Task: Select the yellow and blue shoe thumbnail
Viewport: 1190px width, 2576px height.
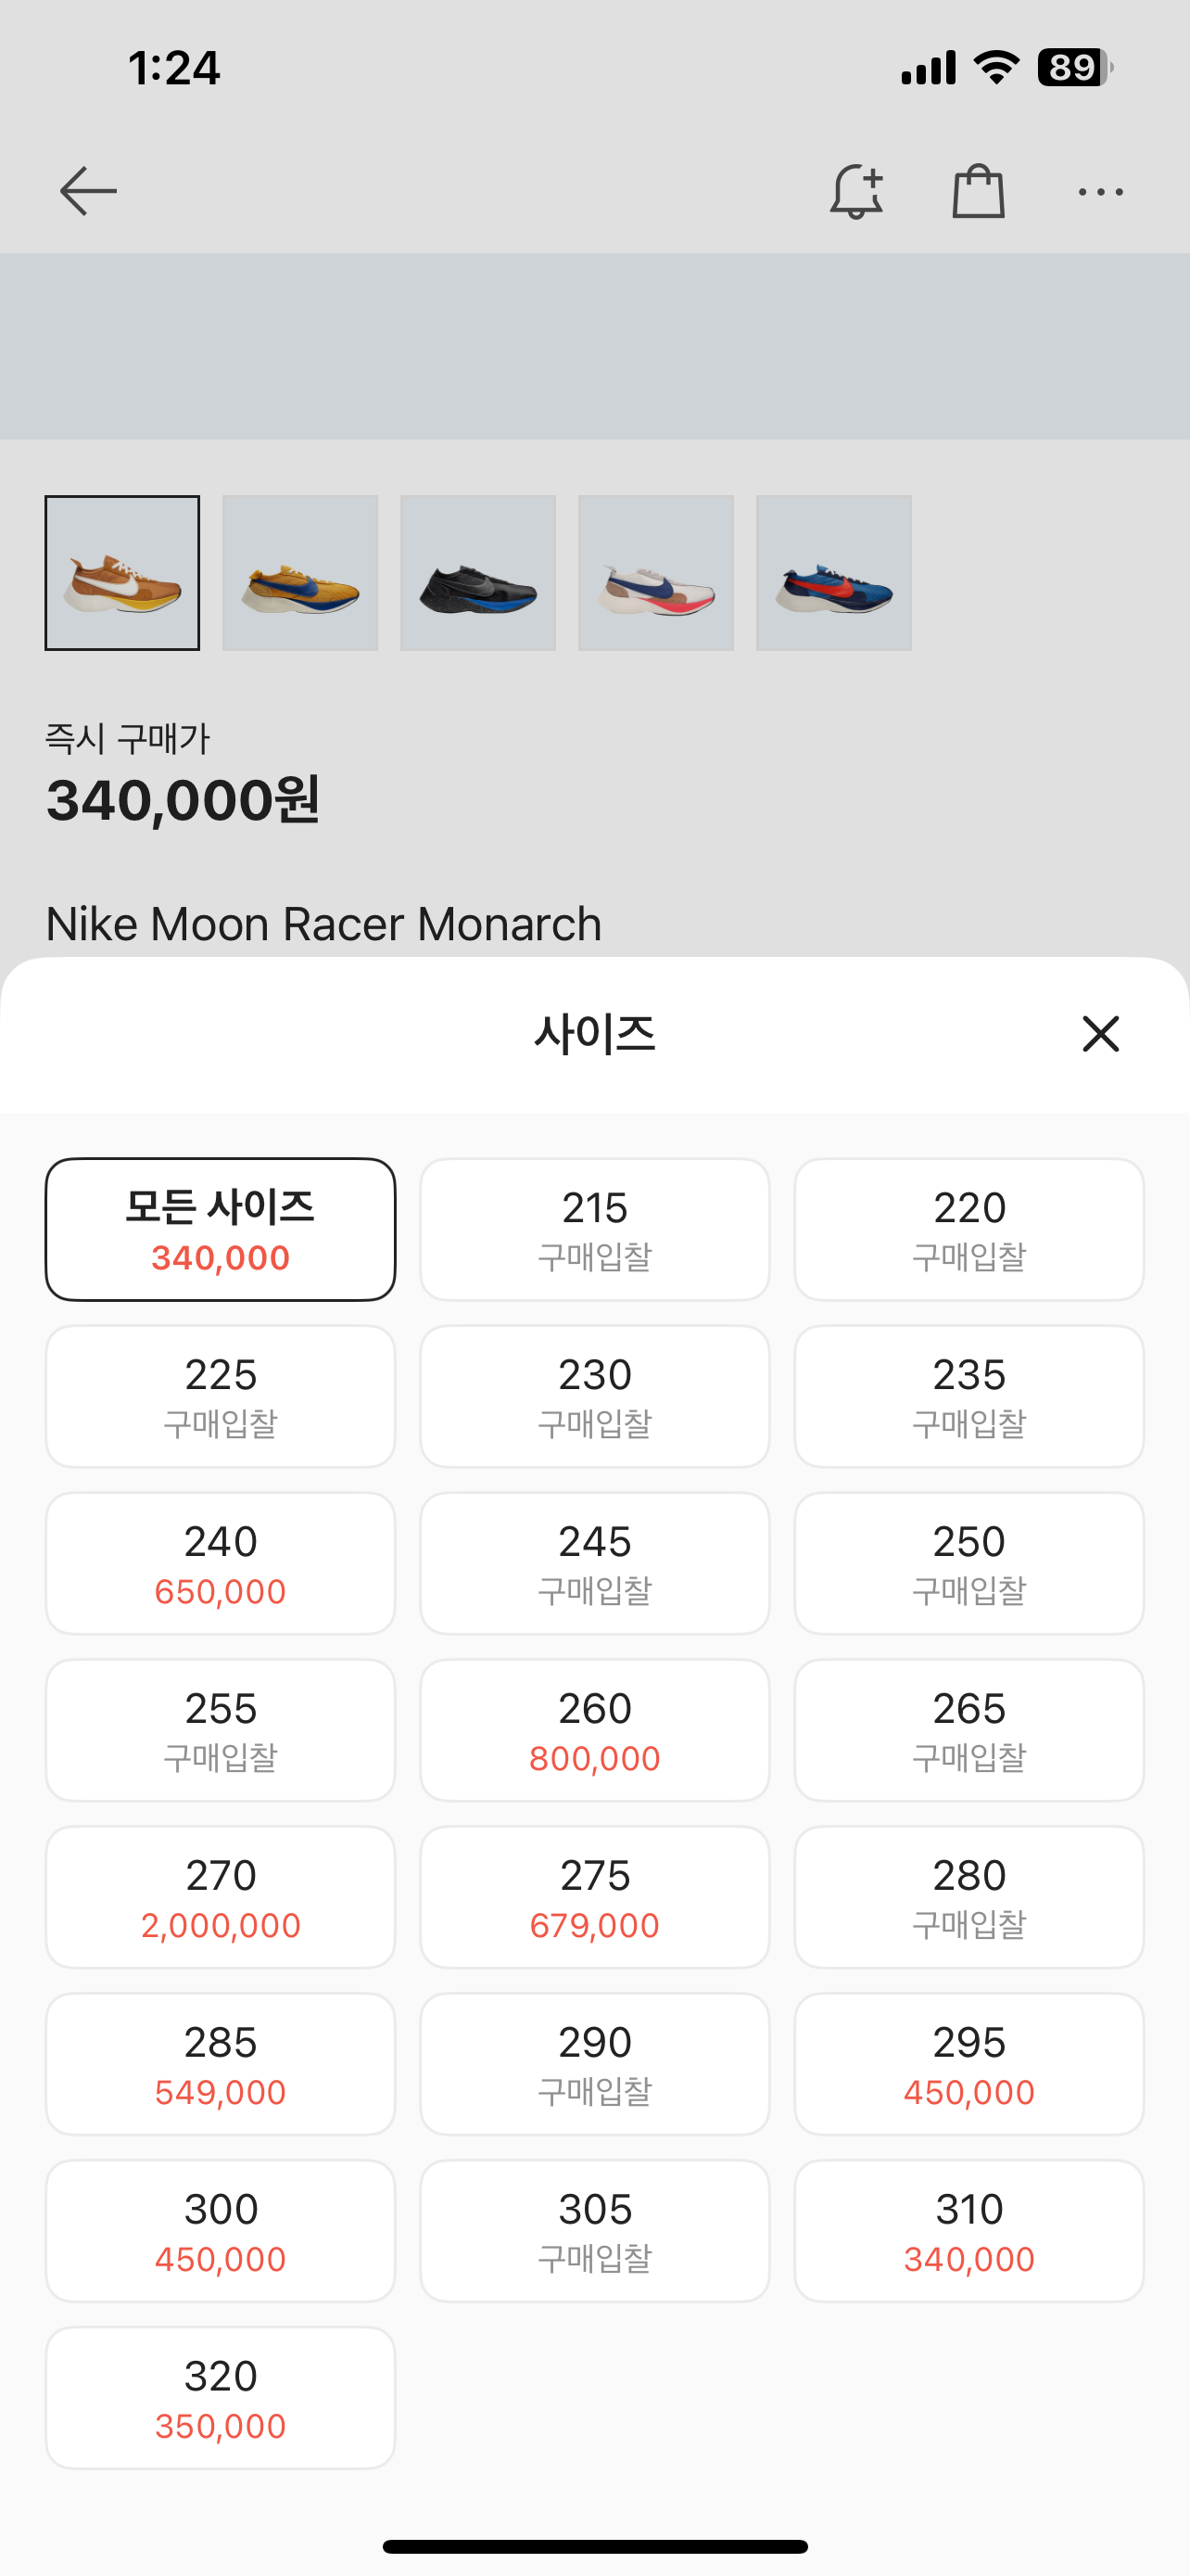Action: [x=299, y=573]
